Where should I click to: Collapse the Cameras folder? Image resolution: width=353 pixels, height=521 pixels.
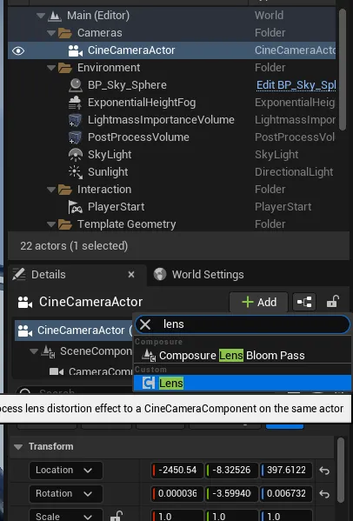pos(51,33)
